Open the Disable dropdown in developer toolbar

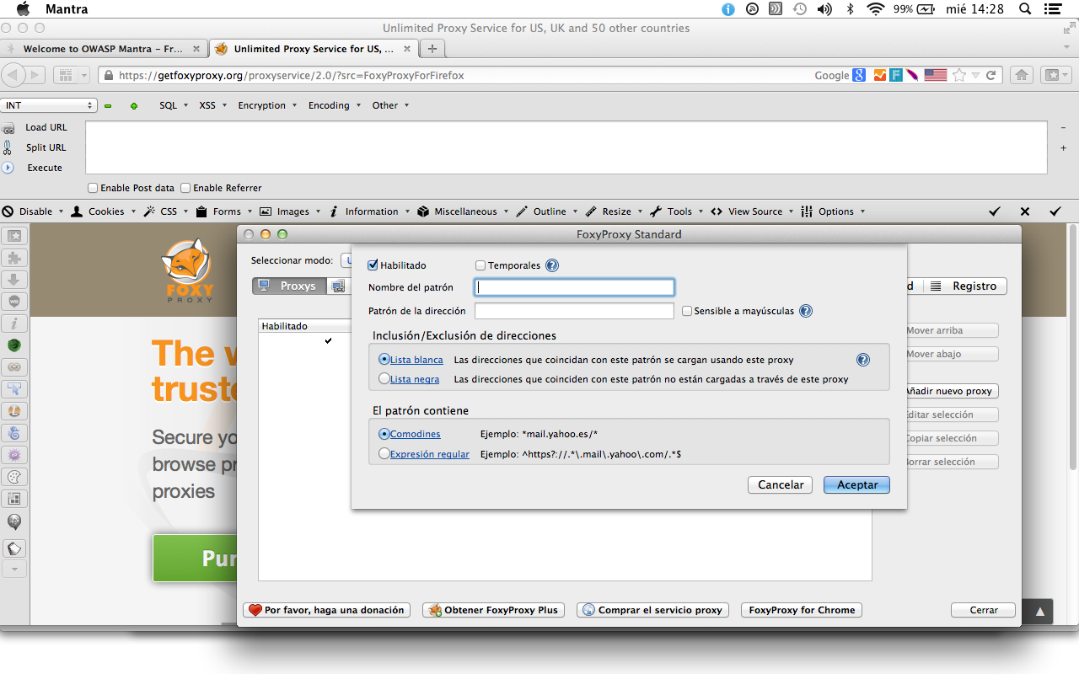(x=33, y=211)
